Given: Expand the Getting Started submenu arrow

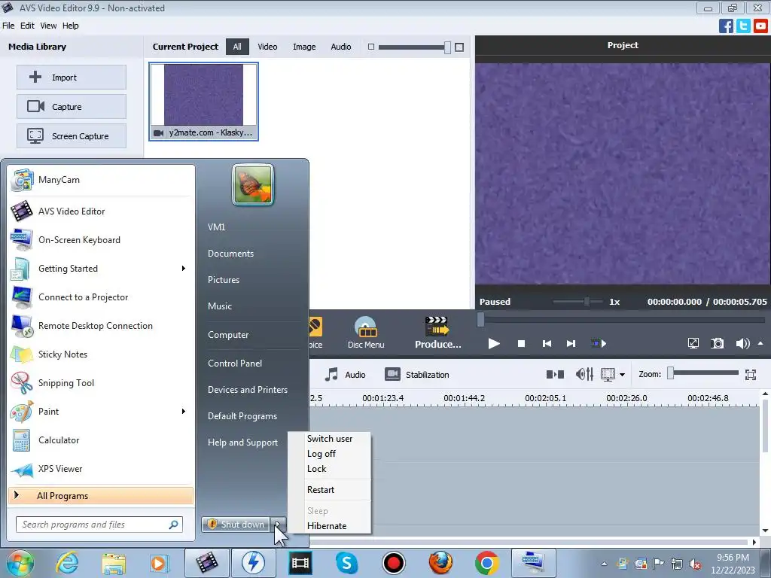Looking at the screenshot, I should [184, 269].
